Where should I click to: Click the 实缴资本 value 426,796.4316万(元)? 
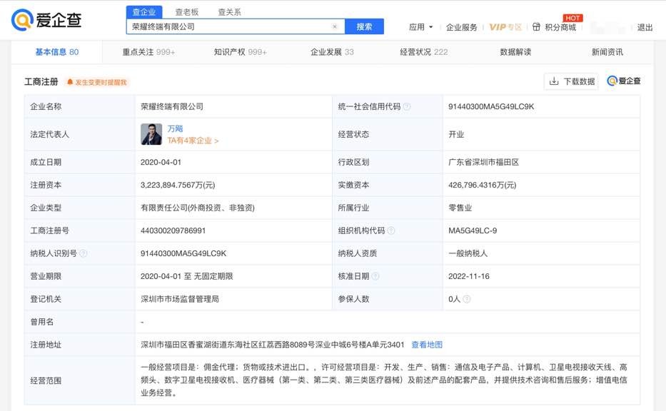pos(482,185)
